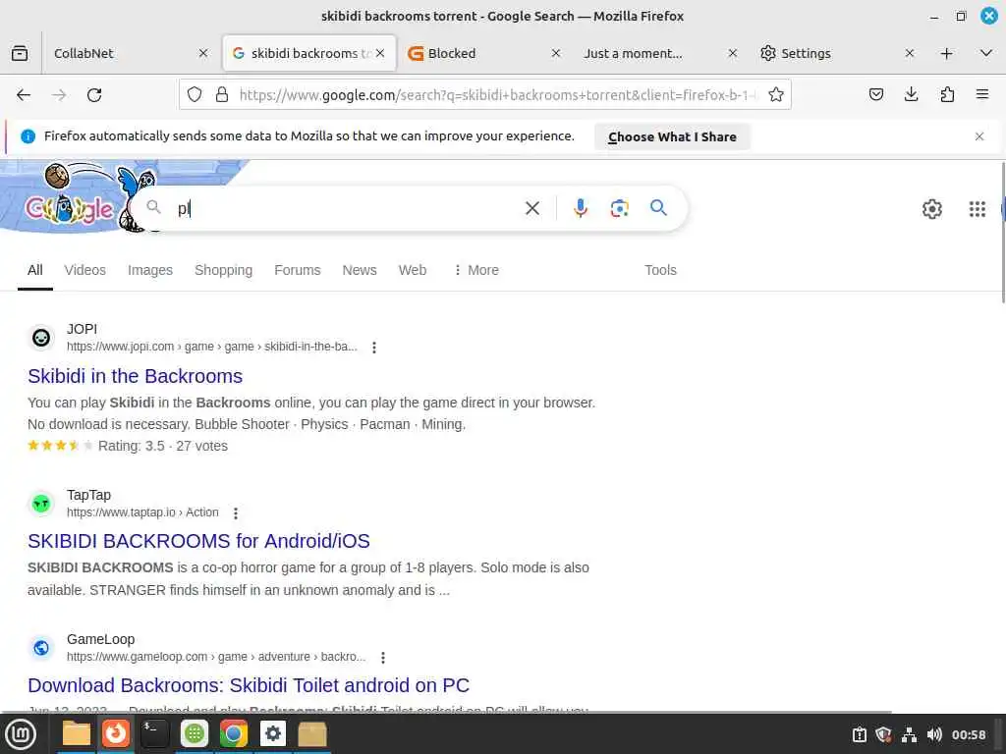1006x754 pixels.
Task: Select the Web search filter
Action: pos(413,270)
